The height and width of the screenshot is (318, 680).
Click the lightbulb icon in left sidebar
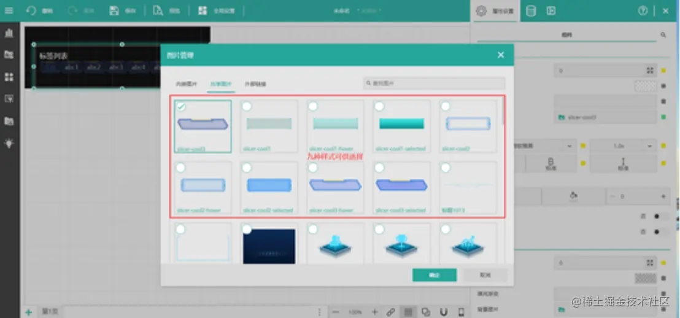pyautogui.click(x=9, y=144)
